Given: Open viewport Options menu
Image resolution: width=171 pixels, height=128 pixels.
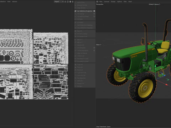Looking at the screenshot, I should pos(119,1).
